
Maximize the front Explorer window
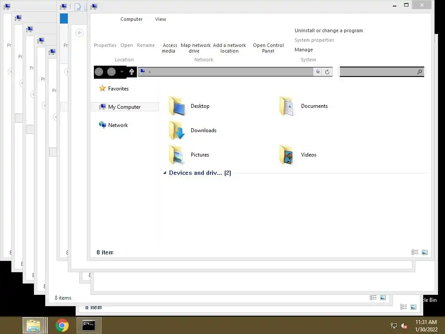[x=406, y=5]
